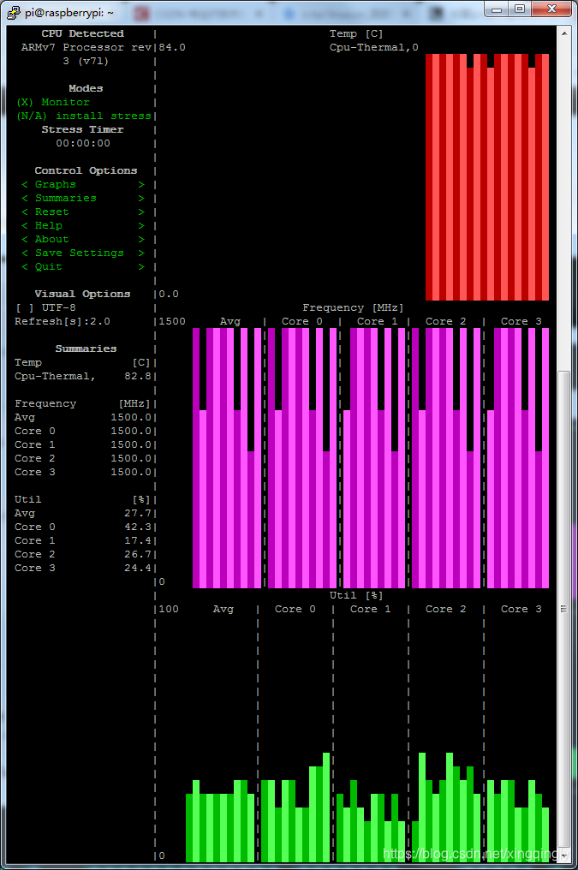
Task: Maximize the PuTTY terminal window
Action: click(x=519, y=9)
